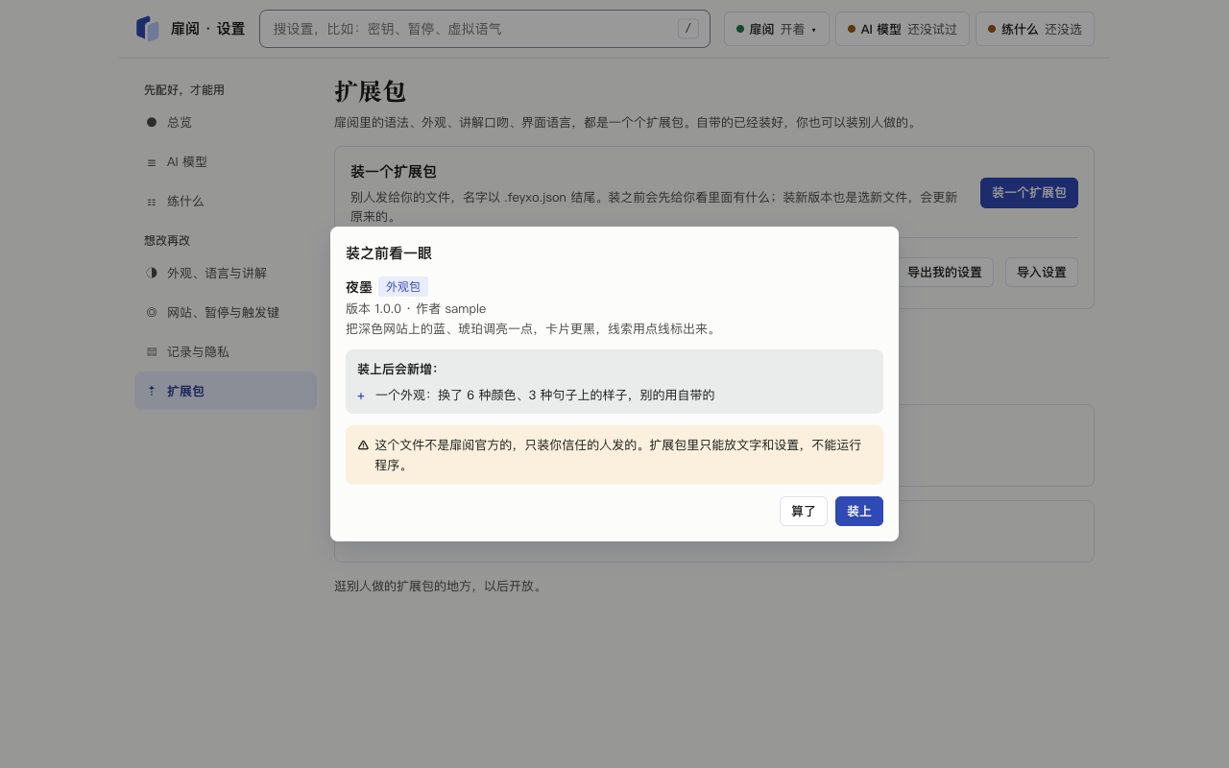
Task: Confirm install with the 装上 button
Action: click(x=859, y=512)
